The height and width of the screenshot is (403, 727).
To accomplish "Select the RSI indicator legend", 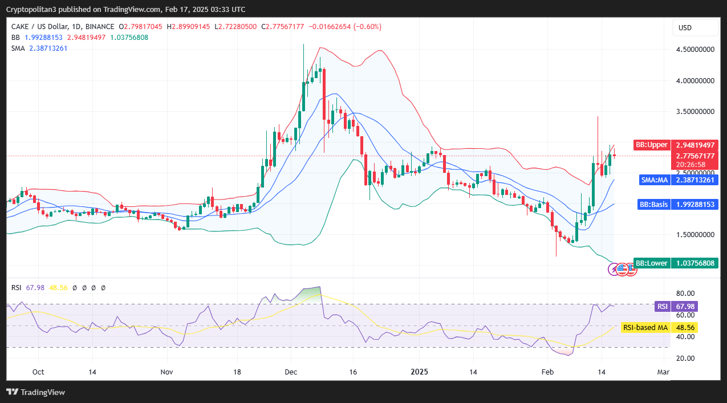I will click(x=58, y=288).
